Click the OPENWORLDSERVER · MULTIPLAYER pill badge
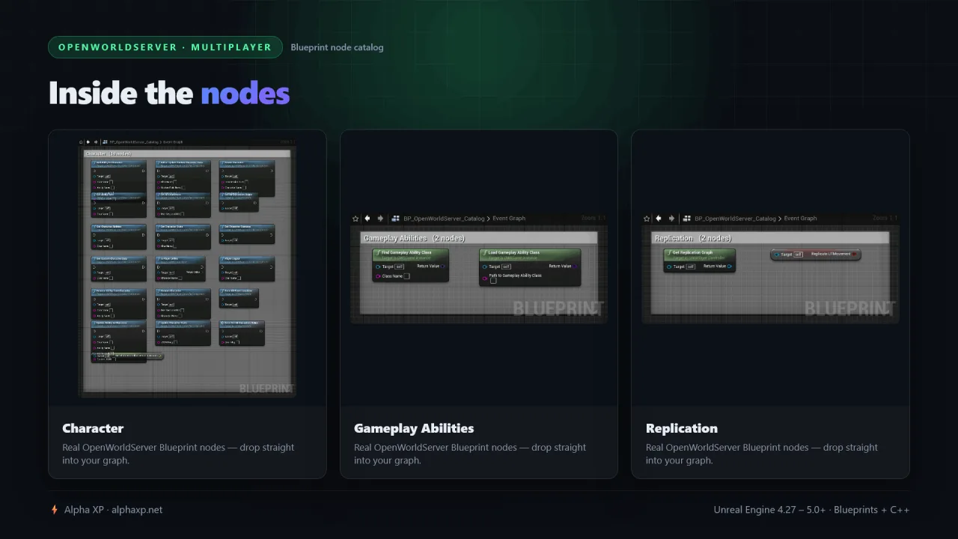Screen dimensions: 958x539 point(165,47)
